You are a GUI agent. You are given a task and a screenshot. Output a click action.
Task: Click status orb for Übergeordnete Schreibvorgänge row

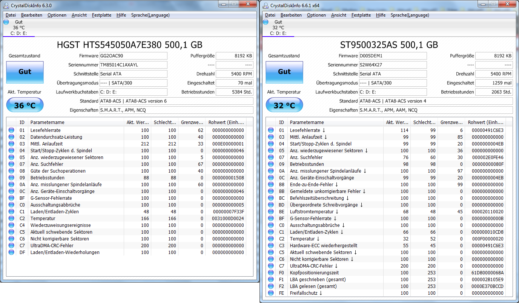(x=271, y=205)
